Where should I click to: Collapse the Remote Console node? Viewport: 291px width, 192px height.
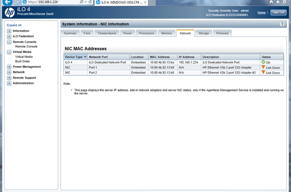(x=9, y=42)
